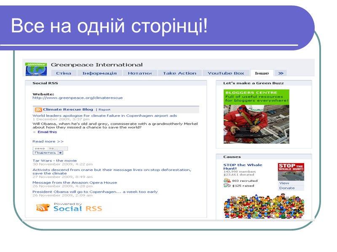Click the Website: label
This screenshot has height=252, width=337.
(x=43, y=94)
